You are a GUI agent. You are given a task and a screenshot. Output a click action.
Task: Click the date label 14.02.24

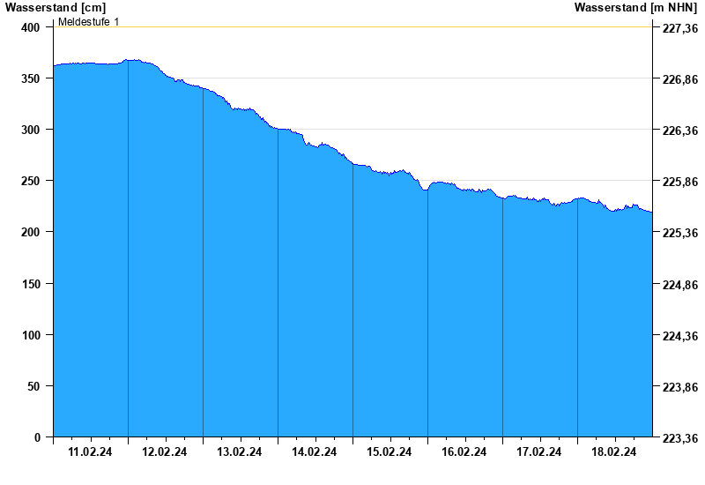pyautogui.click(x=315, y=451)
